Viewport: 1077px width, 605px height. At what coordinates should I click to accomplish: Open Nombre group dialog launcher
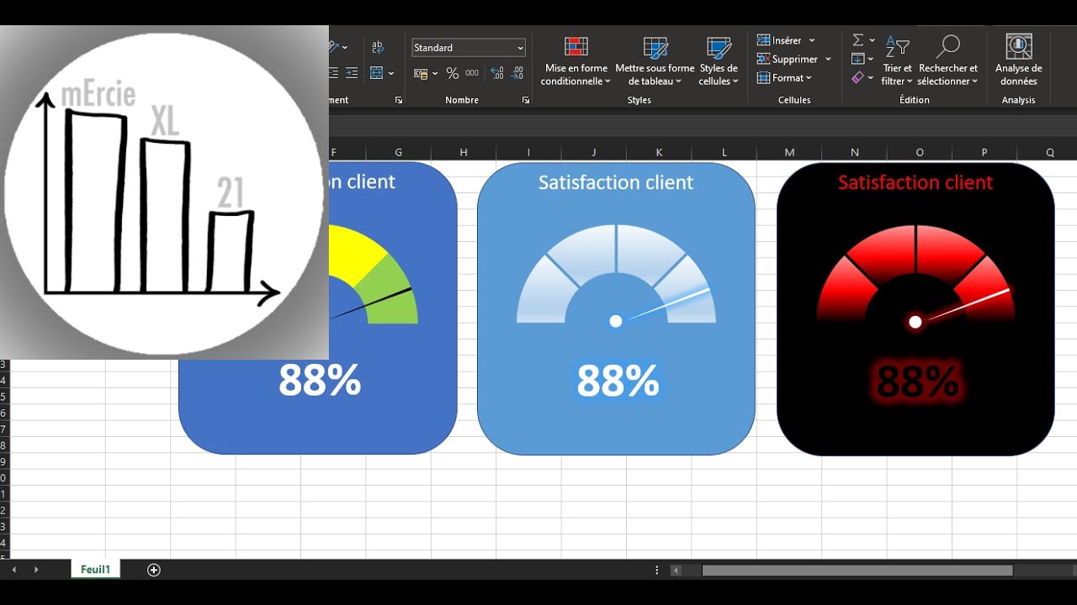click(x=525, y=100)
